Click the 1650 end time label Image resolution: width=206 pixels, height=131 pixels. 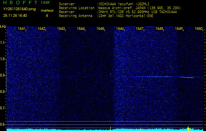tap(198, 29)
